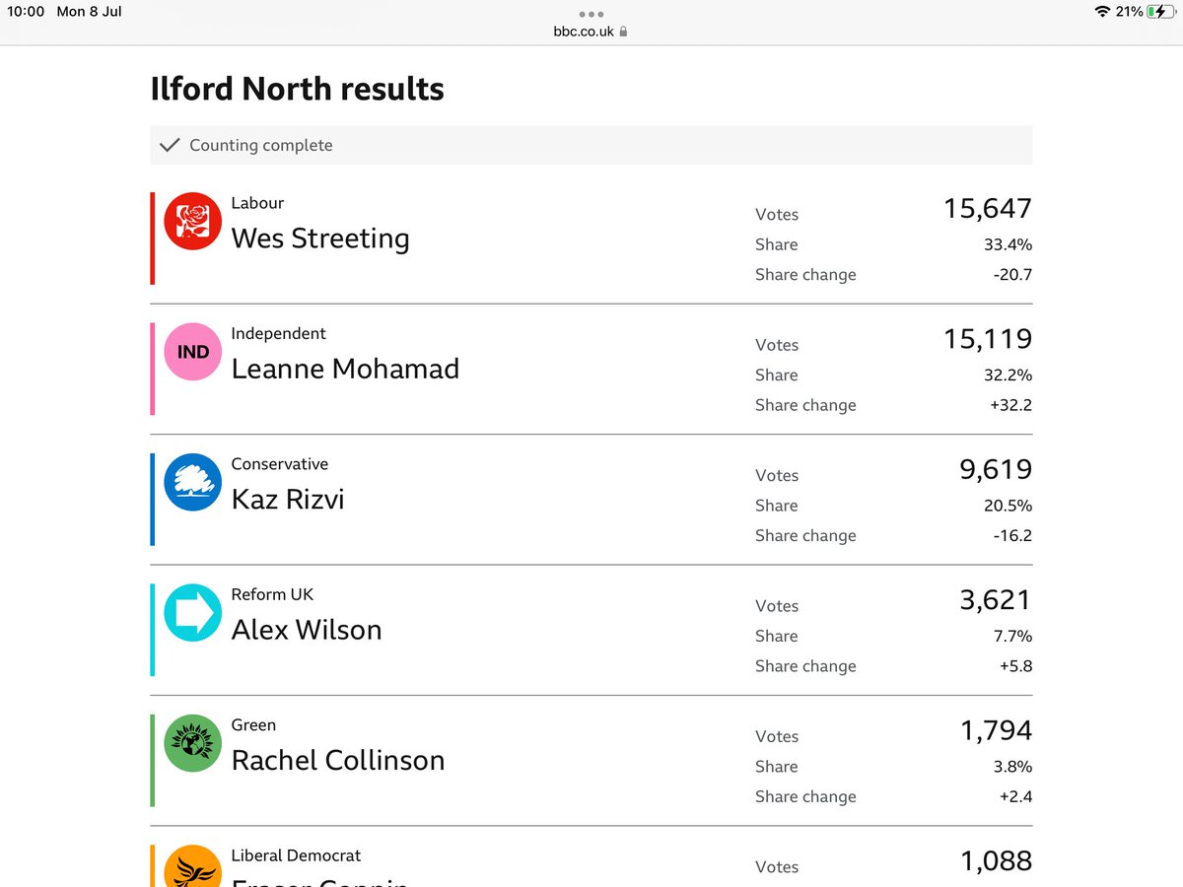Click the Green party sunflower icon

pyautogui.click(x=192, y=743)
